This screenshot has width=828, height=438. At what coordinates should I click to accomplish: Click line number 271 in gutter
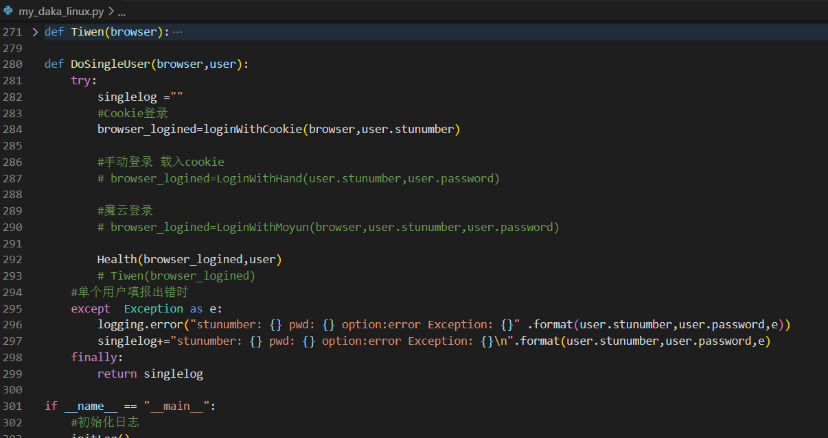point(12,32)
